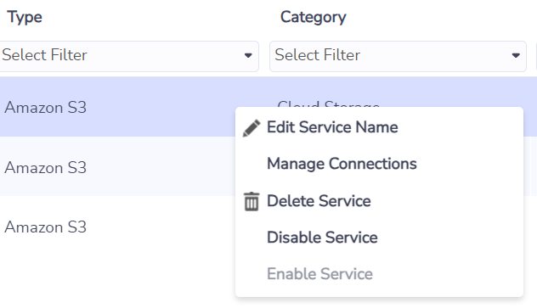Click the trash can icon beside Delete Service
The image size is (537, 308).
point(252,201)
